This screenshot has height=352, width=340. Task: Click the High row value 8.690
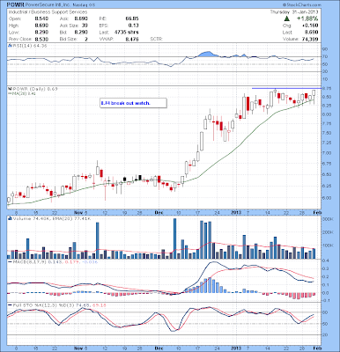pos(41,26)
